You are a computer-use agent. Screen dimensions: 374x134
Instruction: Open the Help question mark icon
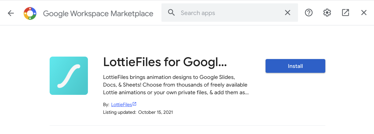[308, 13]
